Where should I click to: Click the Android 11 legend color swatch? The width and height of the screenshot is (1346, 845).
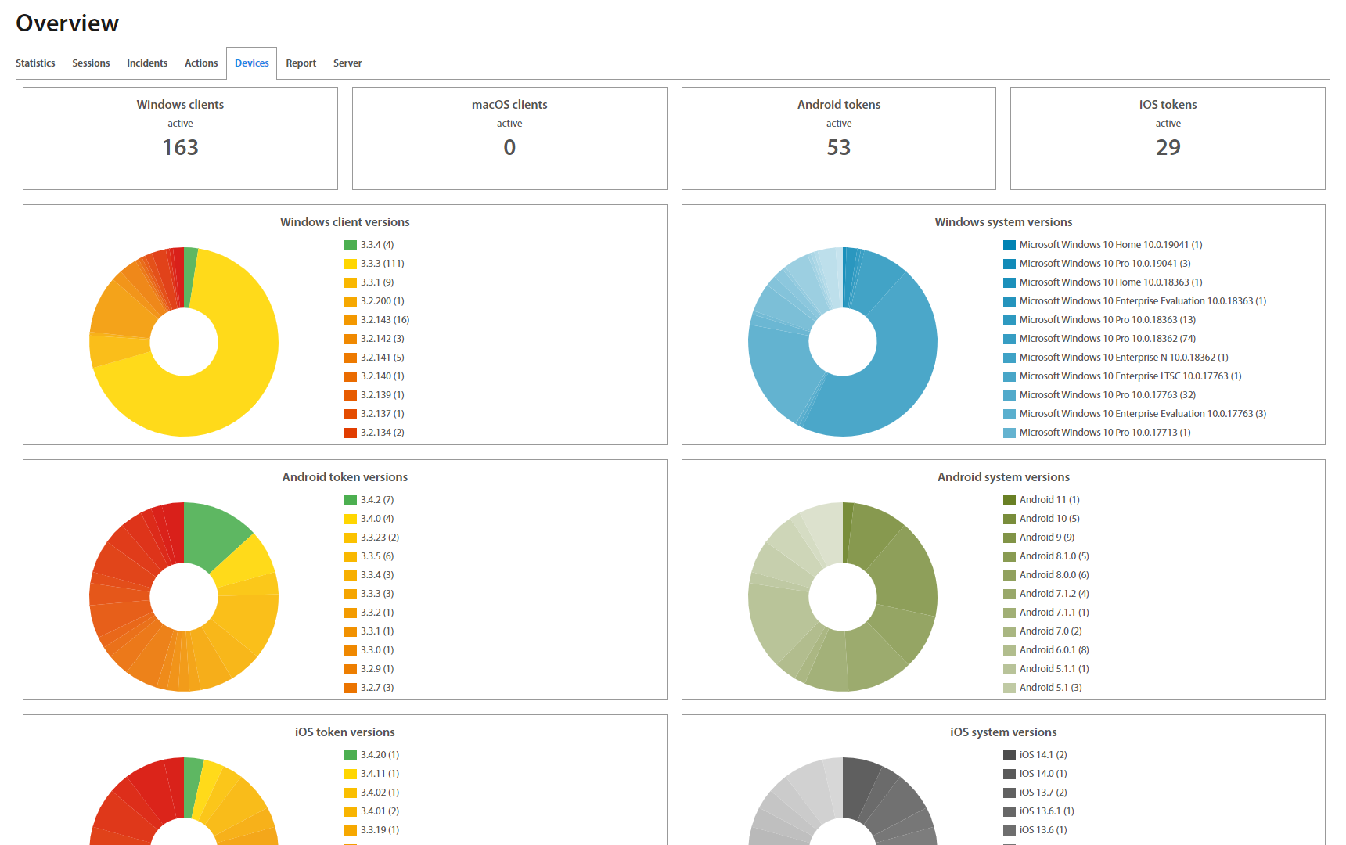(x=1009, y=500)
